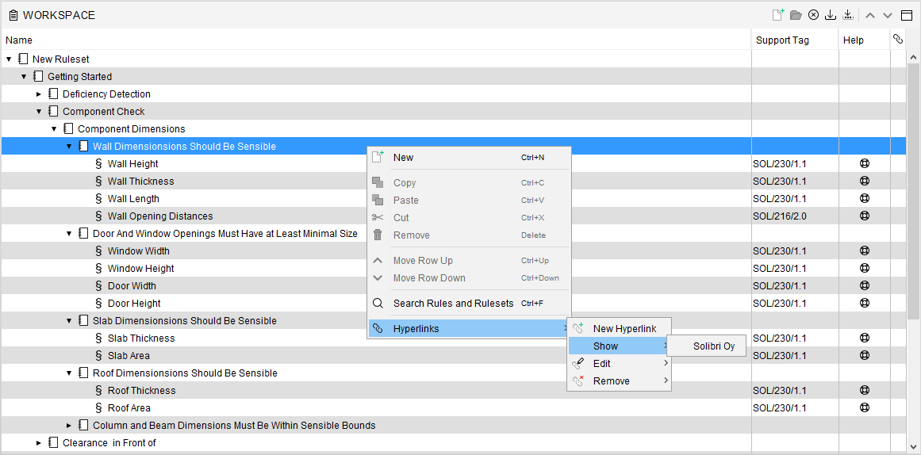Select the Solibri Oy hyperlink
The height and width of the screenshot is (455, 921).
pyautogui.click(x=708, y=346)
